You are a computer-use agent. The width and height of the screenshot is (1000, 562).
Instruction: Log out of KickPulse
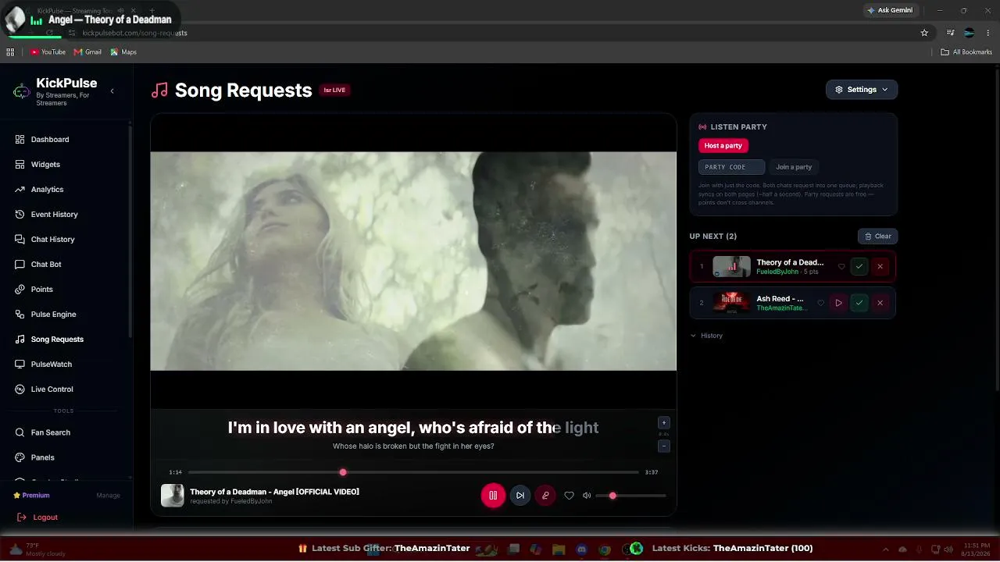(37, 518)
